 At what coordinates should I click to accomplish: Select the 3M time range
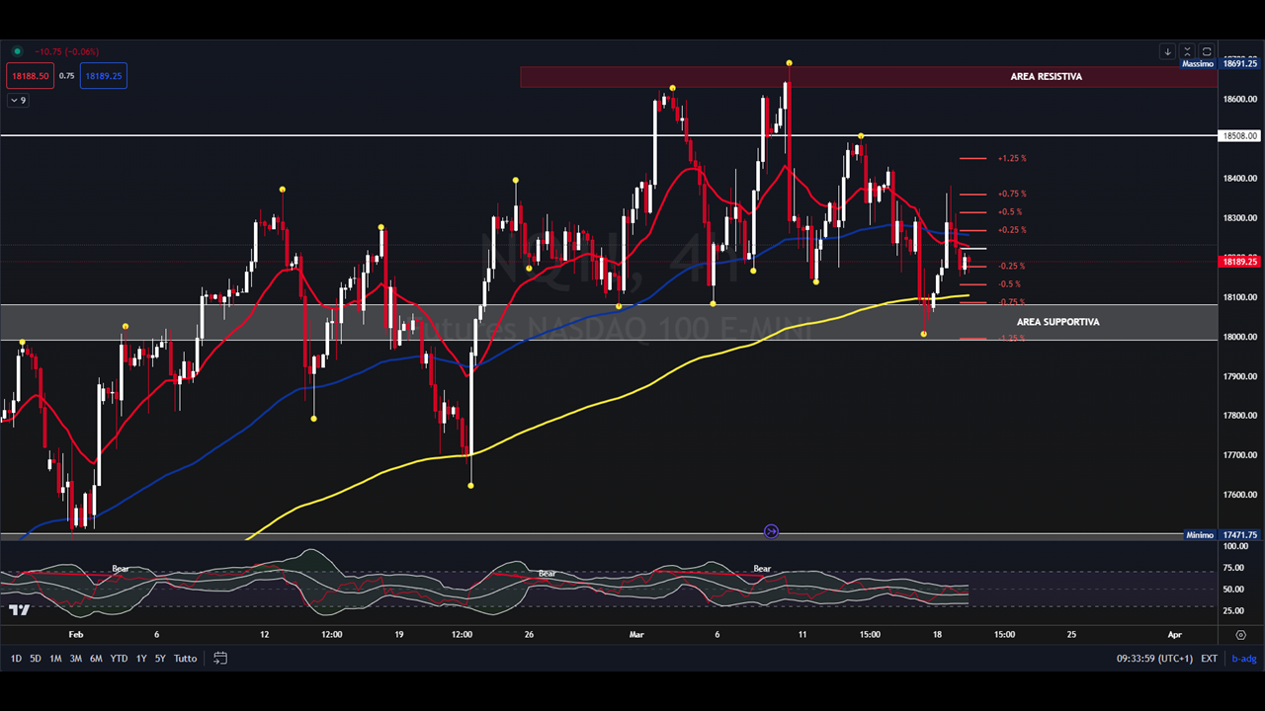75,659
